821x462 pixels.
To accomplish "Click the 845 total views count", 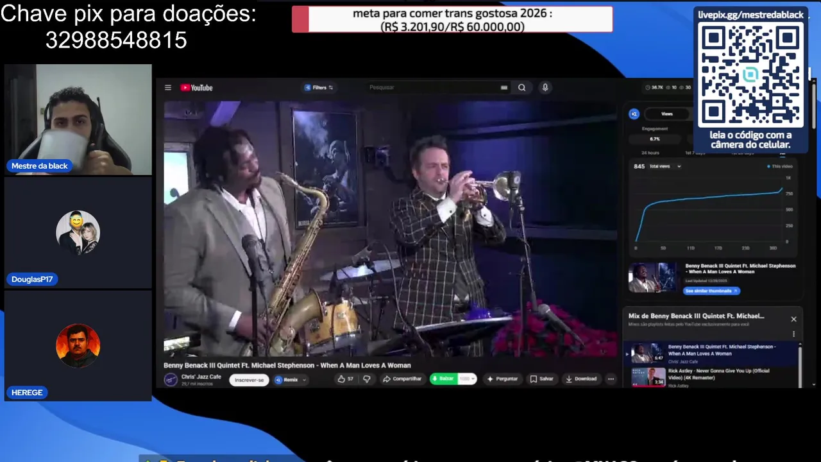I will pos(639,166).
